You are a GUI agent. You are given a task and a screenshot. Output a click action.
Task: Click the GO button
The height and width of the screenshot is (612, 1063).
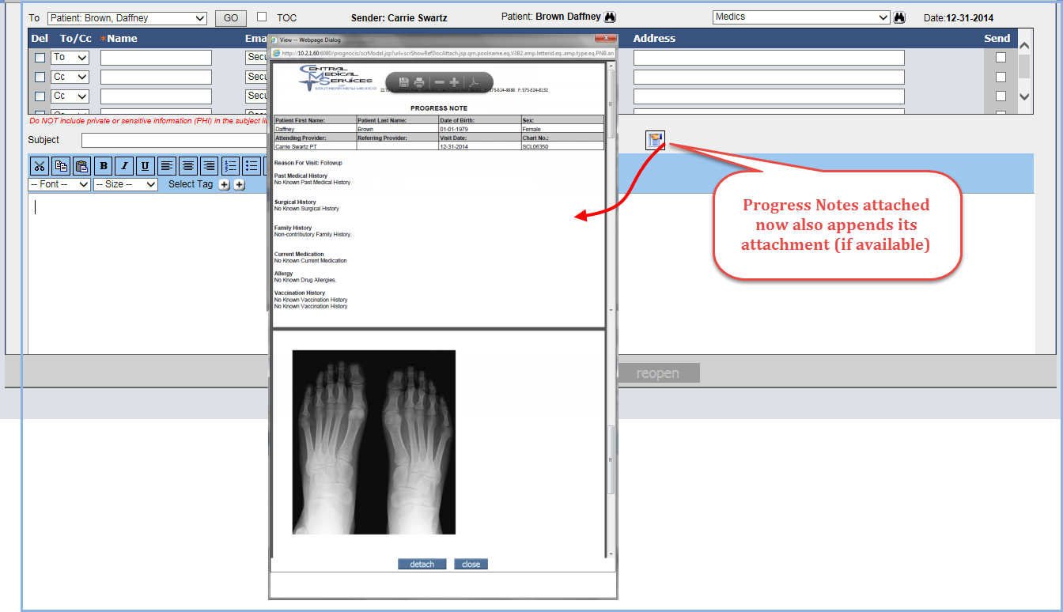[231, 18]
